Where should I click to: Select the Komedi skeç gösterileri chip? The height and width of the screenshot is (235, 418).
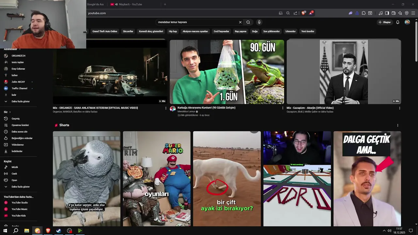[x=151, y=31]
